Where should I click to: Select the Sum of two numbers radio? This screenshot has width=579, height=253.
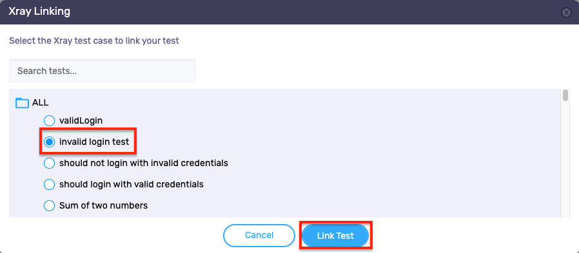coord(49,205)
